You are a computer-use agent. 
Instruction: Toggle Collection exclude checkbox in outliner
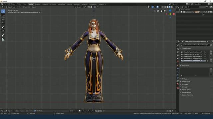(182, 12)
